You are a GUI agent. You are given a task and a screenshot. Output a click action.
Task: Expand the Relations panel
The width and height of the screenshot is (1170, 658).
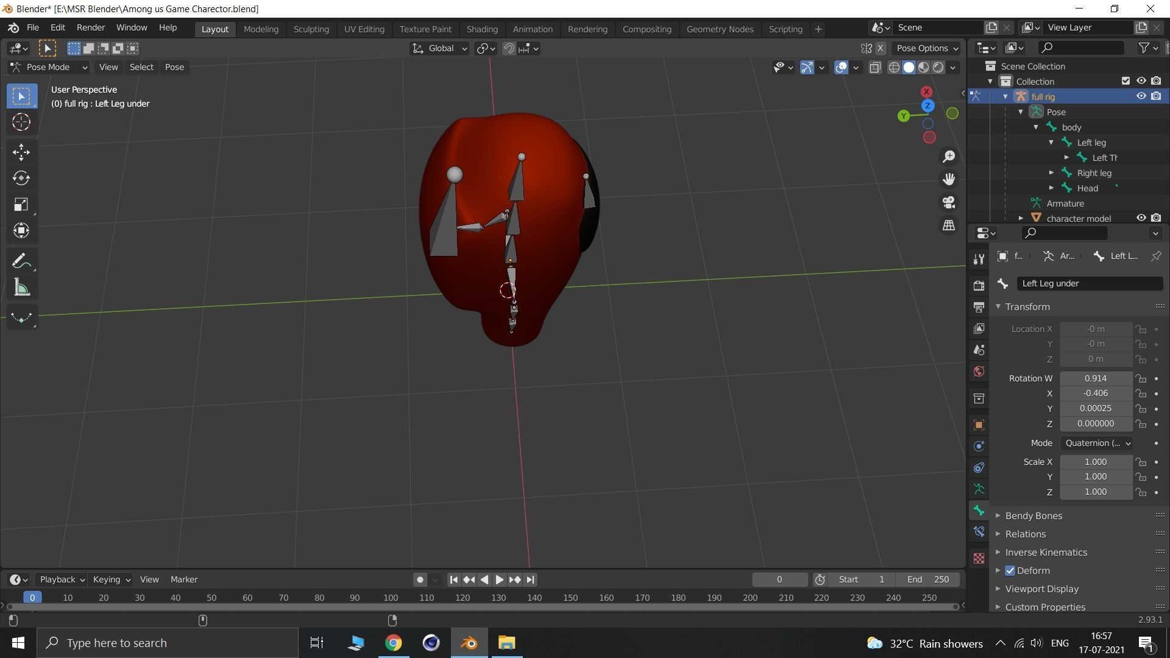point(1026,534)
